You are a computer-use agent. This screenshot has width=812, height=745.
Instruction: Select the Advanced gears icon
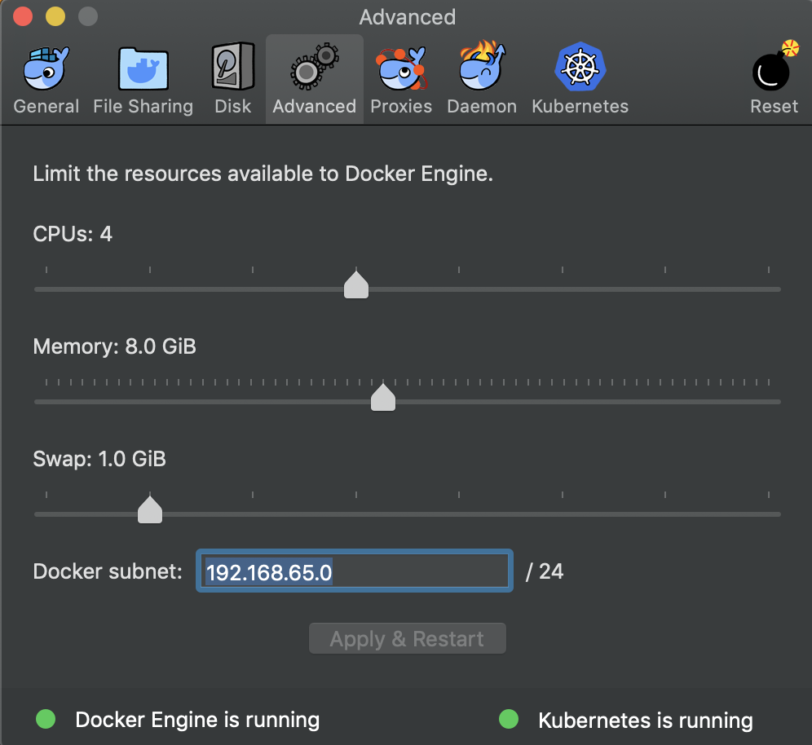(x=315, y=66)
